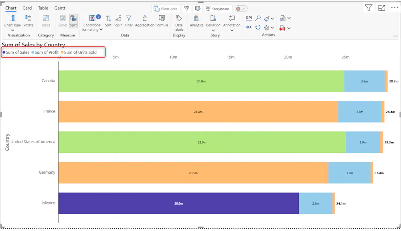The height and width of the screenshot is (231, 401).
Task: Open Focus mode expand icon
Action: [x=382, y=8]
